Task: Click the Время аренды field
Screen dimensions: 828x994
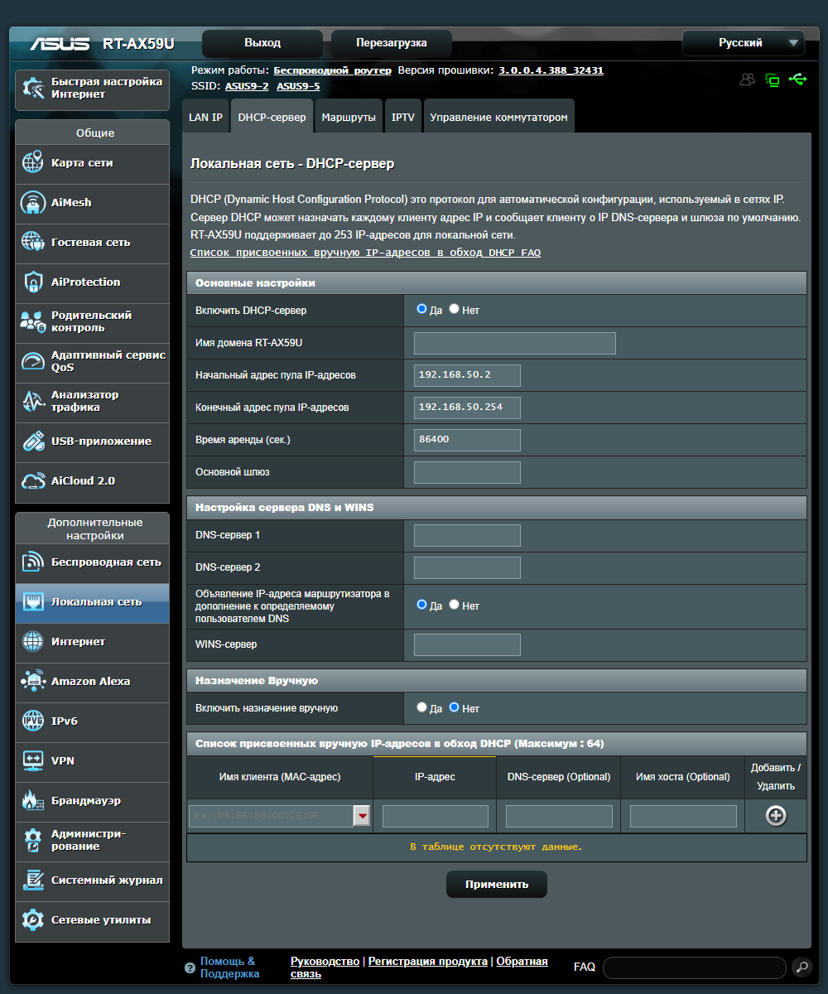Action: [467, 440]
